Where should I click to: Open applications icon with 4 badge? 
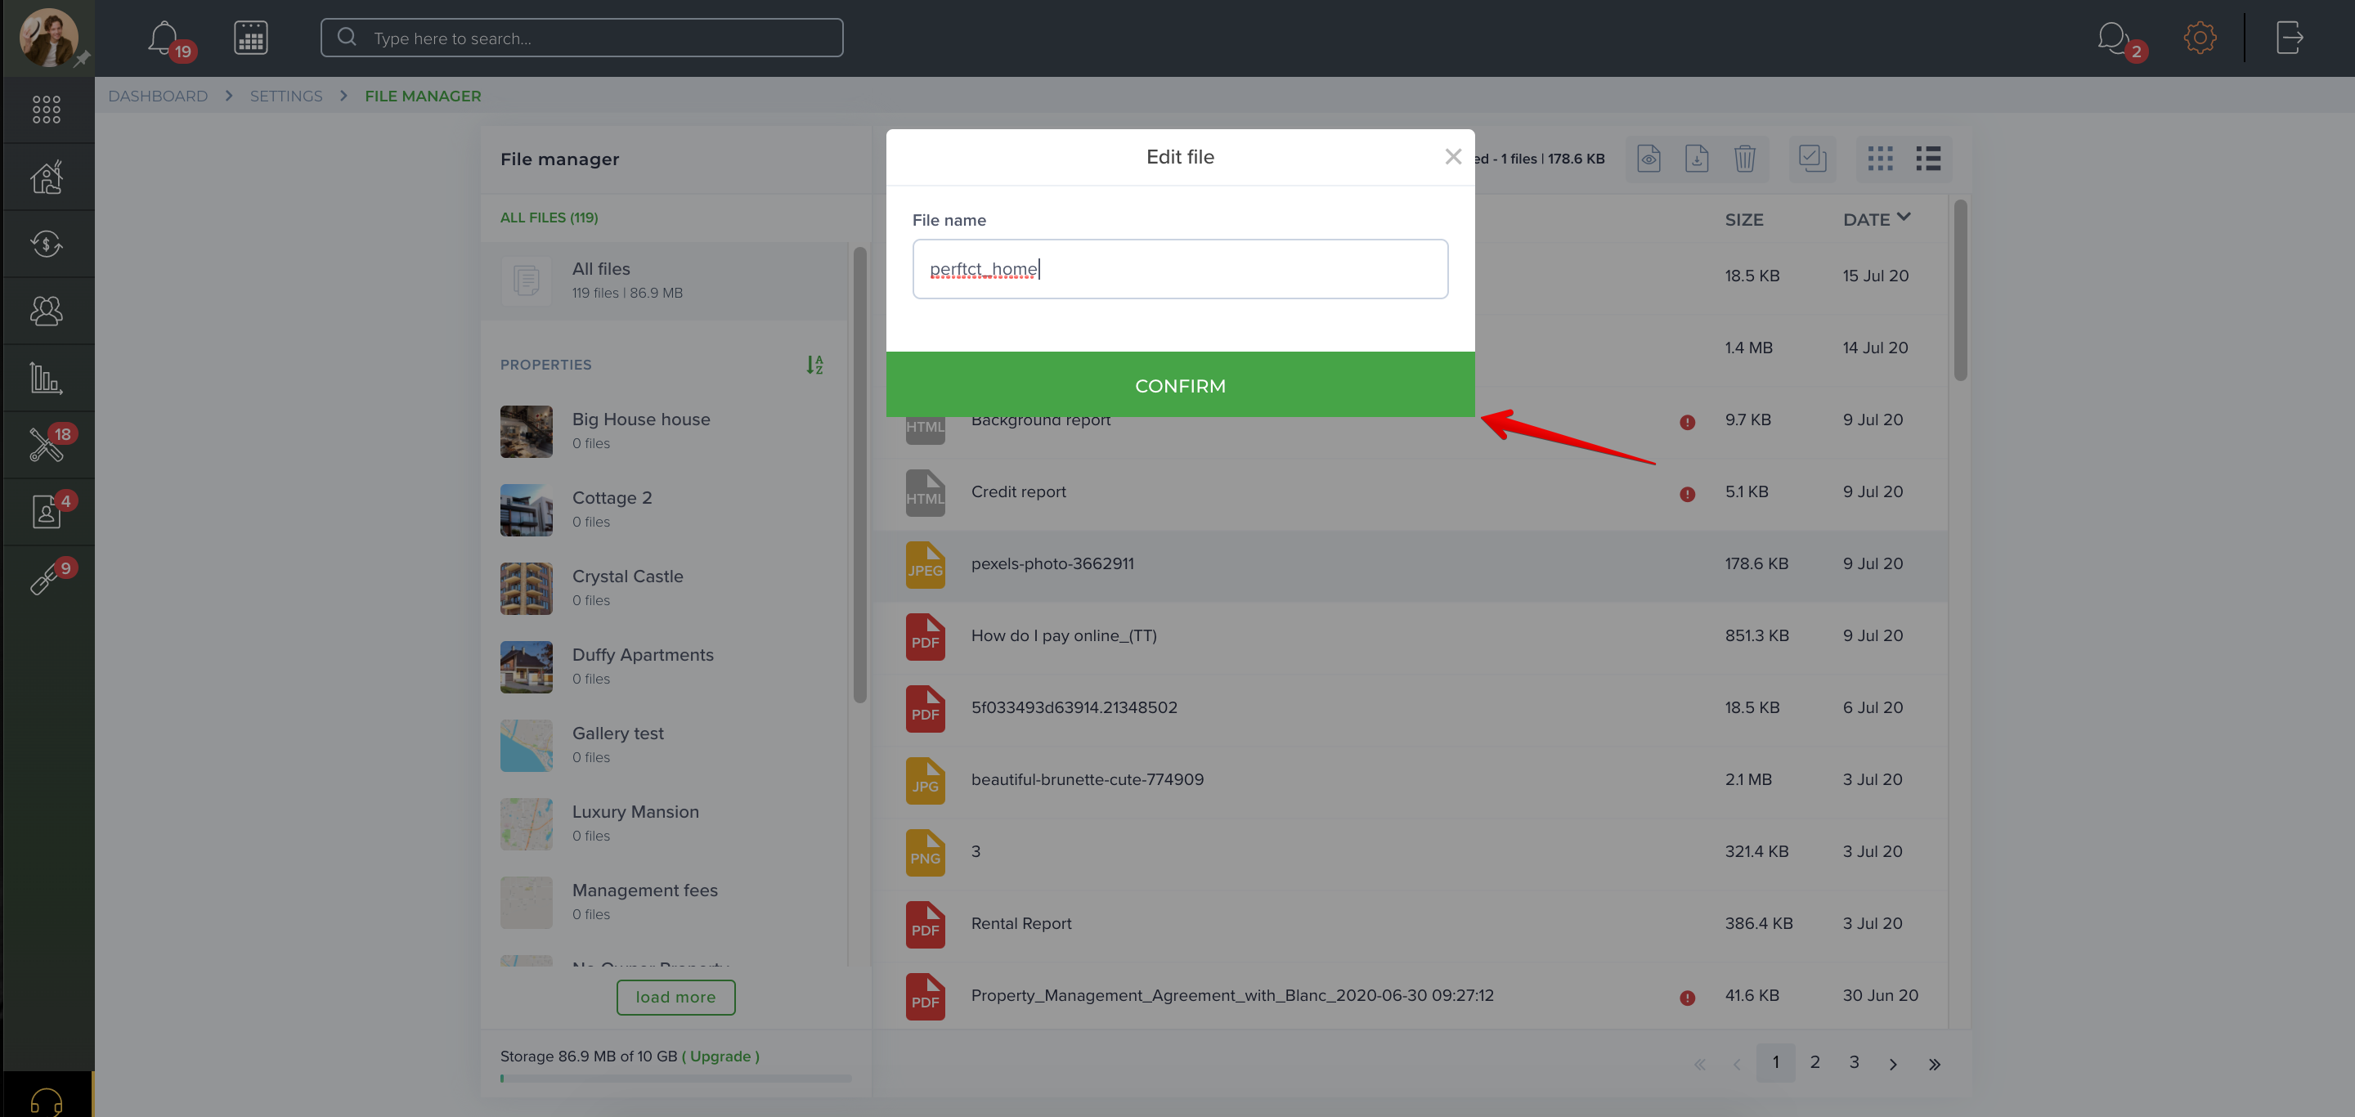click(x=47, y=511)
